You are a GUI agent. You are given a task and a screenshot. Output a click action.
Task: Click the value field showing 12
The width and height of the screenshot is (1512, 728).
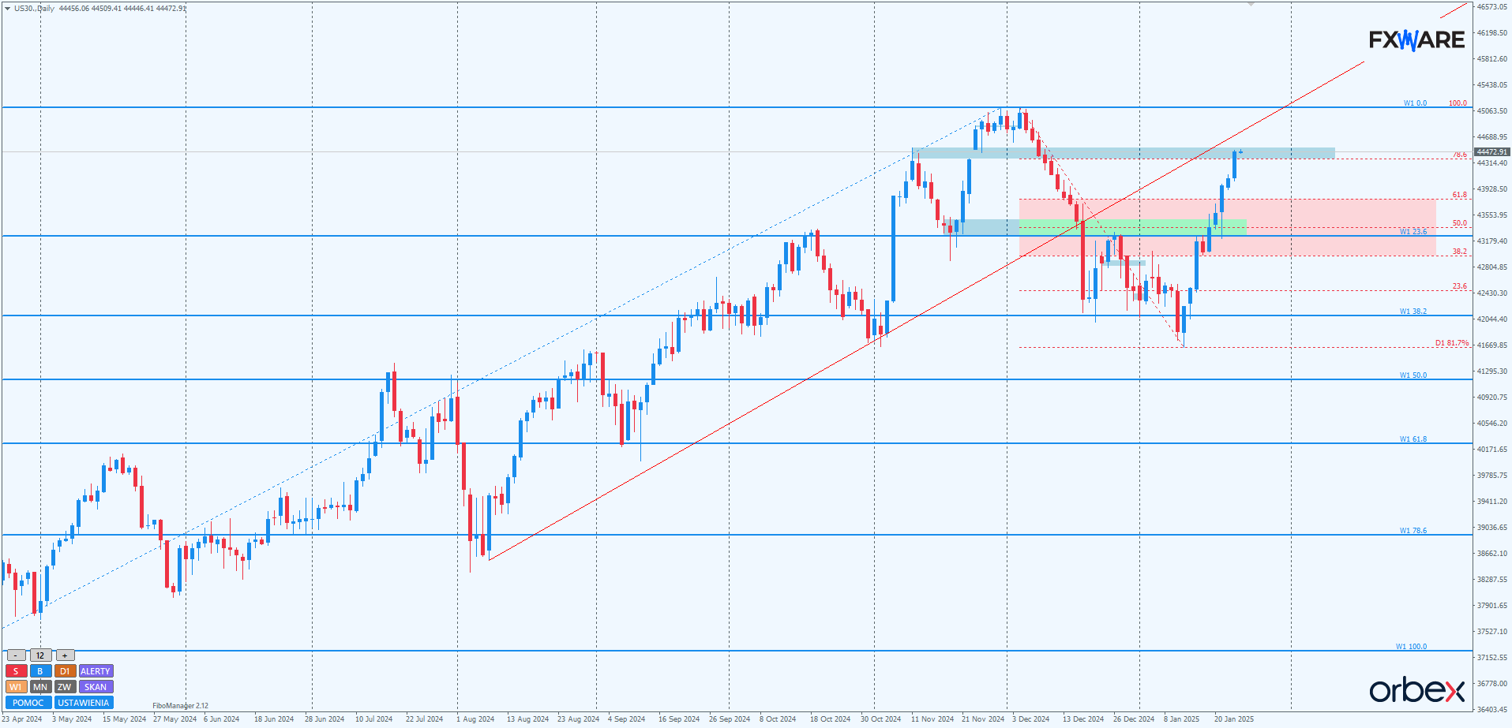click(40, 655)
